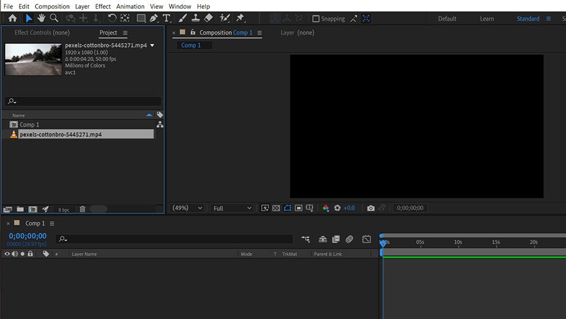
Task: Toggle the Composition panel viewer lock
Action: [193, 32]
